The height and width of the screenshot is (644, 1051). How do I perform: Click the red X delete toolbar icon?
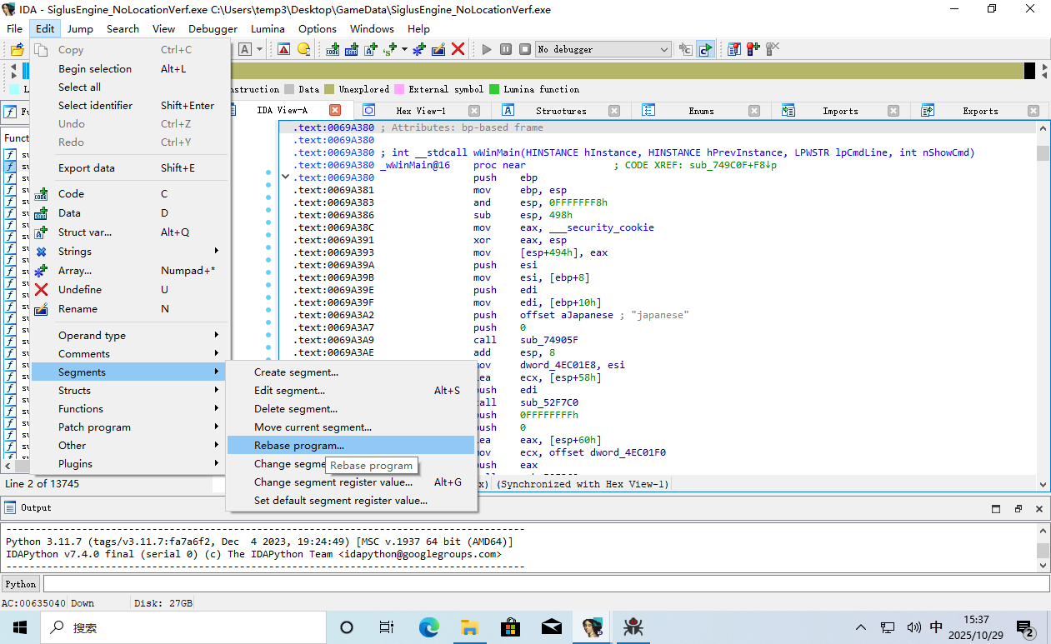pos(458,49)
